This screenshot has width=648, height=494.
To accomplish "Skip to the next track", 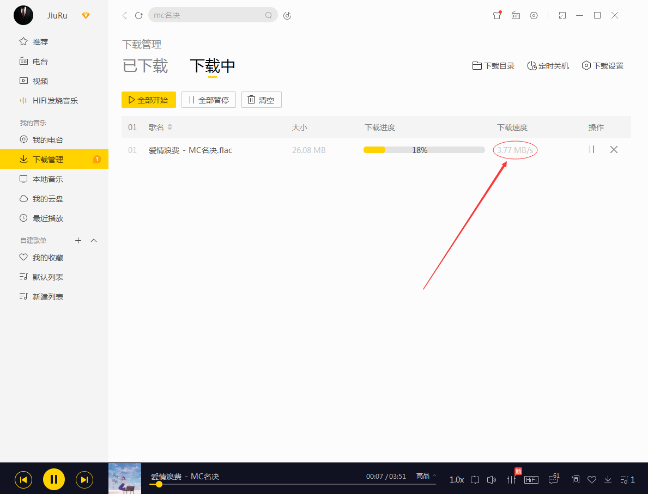I will 84,479.
